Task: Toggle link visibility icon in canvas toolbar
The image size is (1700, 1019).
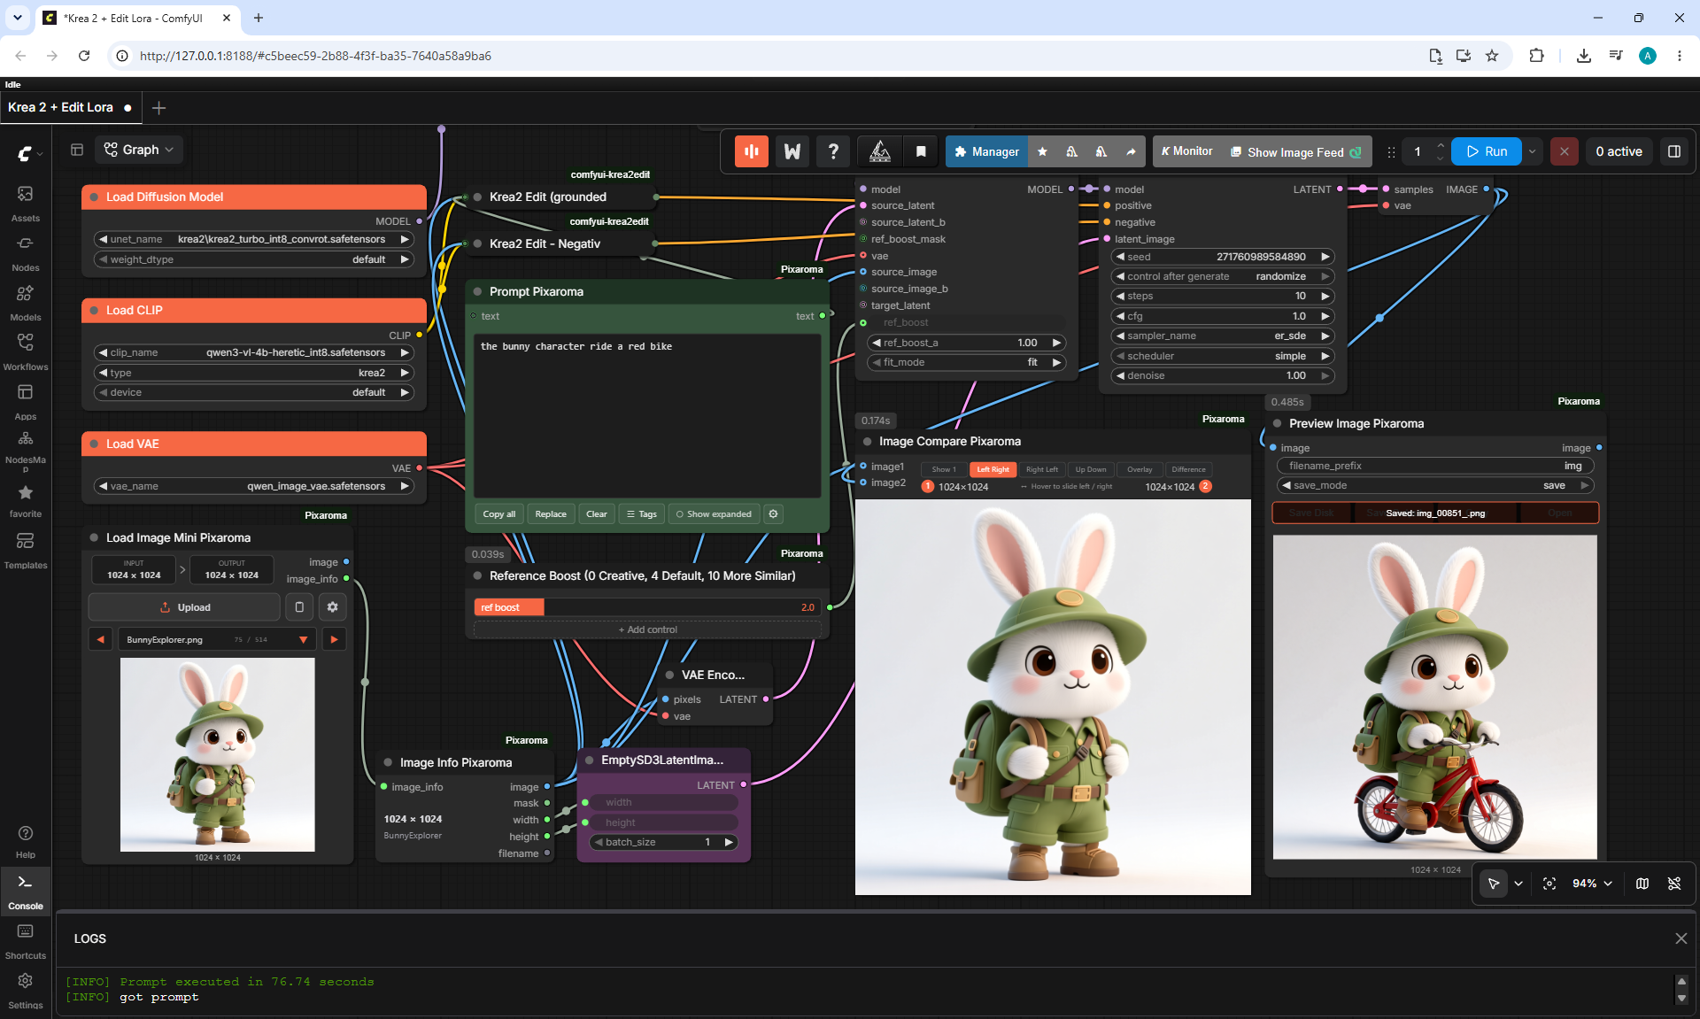Action: [x=1674, y=884]
